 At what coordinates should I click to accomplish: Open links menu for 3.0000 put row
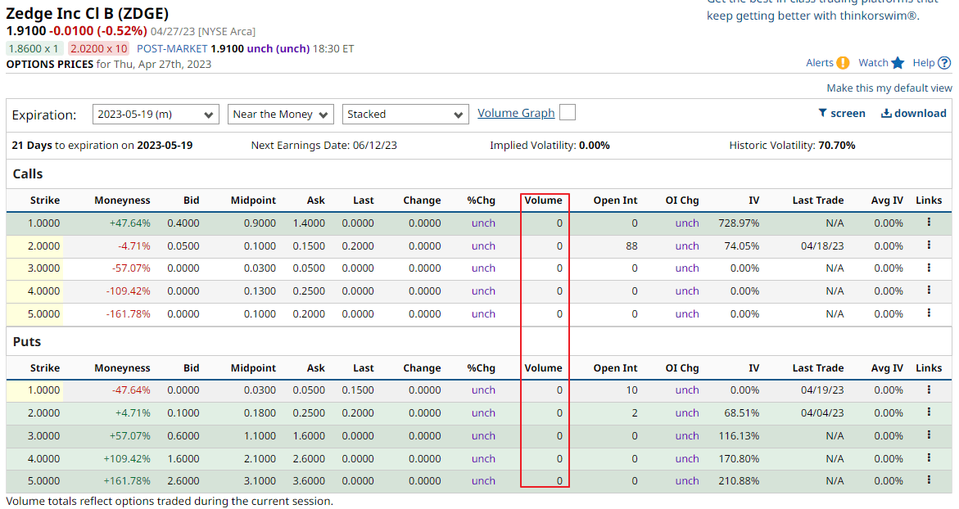pos(929,435)
